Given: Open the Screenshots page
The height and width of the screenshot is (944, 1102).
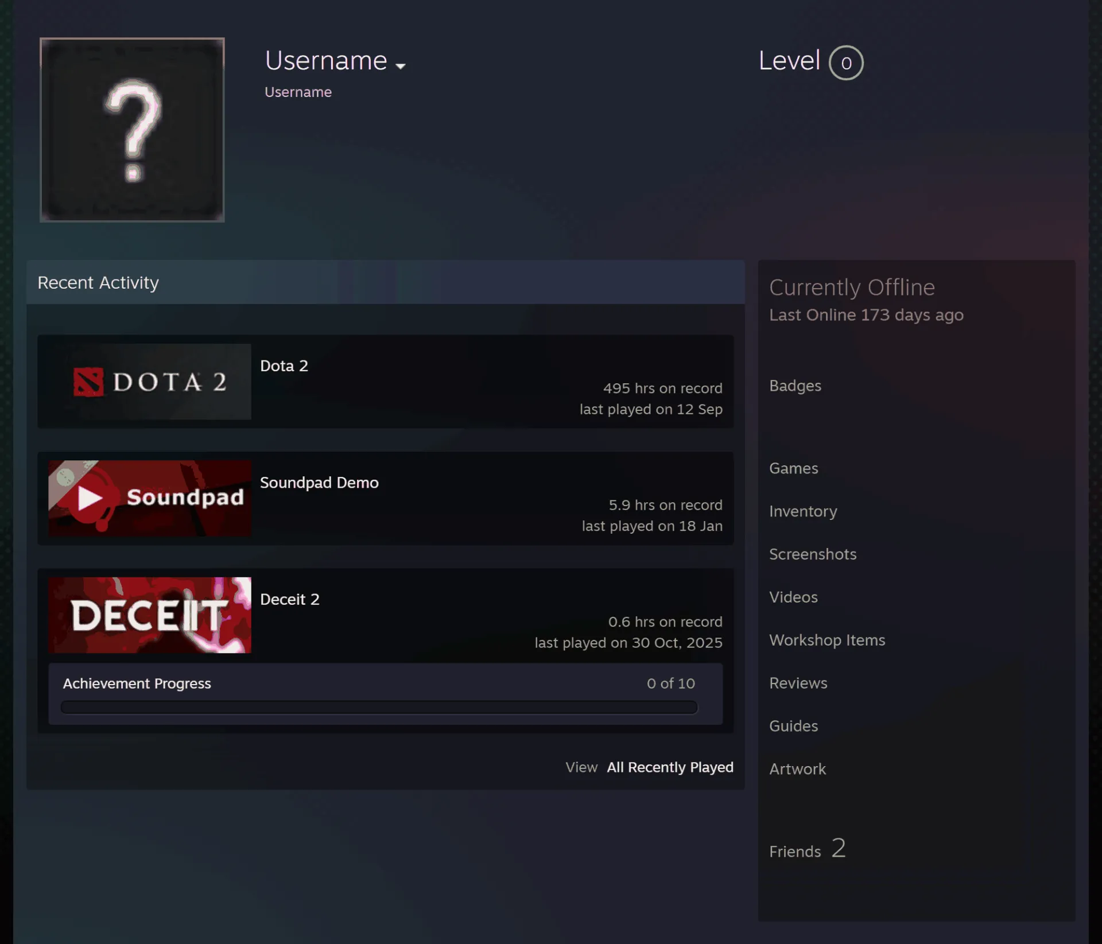Looking at the screenshot, I should pos(813,554).
